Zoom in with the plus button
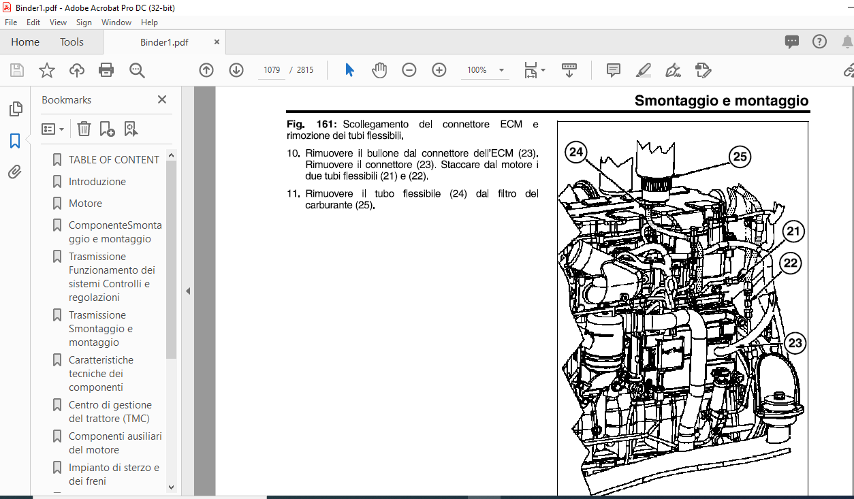The width and height of the screenshot is (854, 499). (439, 70)
